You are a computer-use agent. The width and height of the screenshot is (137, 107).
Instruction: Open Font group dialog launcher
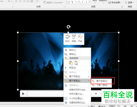coord(12,7)
